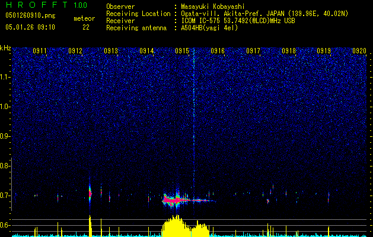Click the date stamp 05.01.26 09:10

(30, 27)
